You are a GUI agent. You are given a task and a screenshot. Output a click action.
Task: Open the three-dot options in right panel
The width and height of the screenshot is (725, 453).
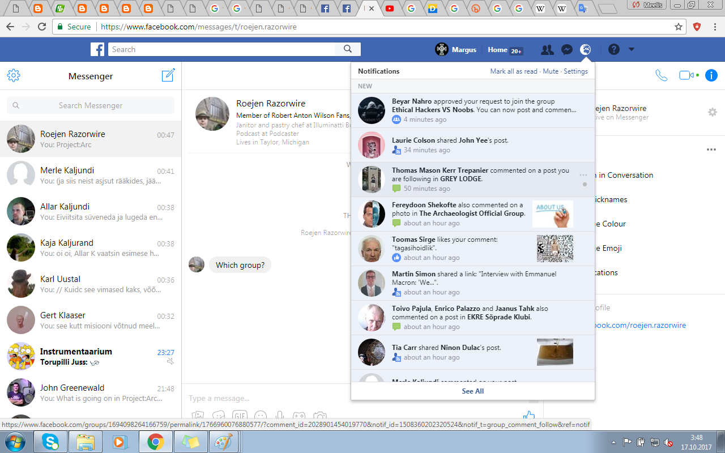[x=711, y=150]
